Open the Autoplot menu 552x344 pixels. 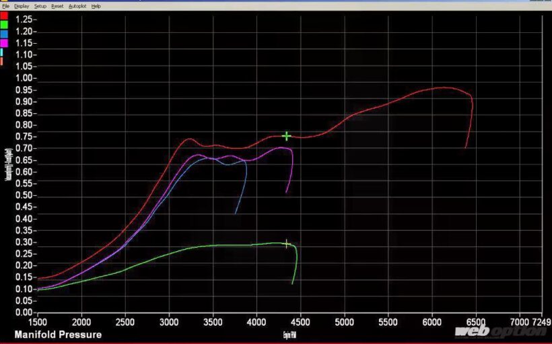point(77,5)
